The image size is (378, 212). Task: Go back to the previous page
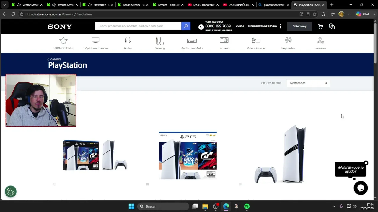4,14
